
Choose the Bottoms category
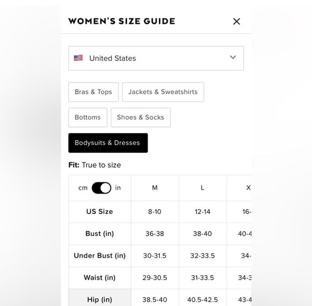pos(88,117)
